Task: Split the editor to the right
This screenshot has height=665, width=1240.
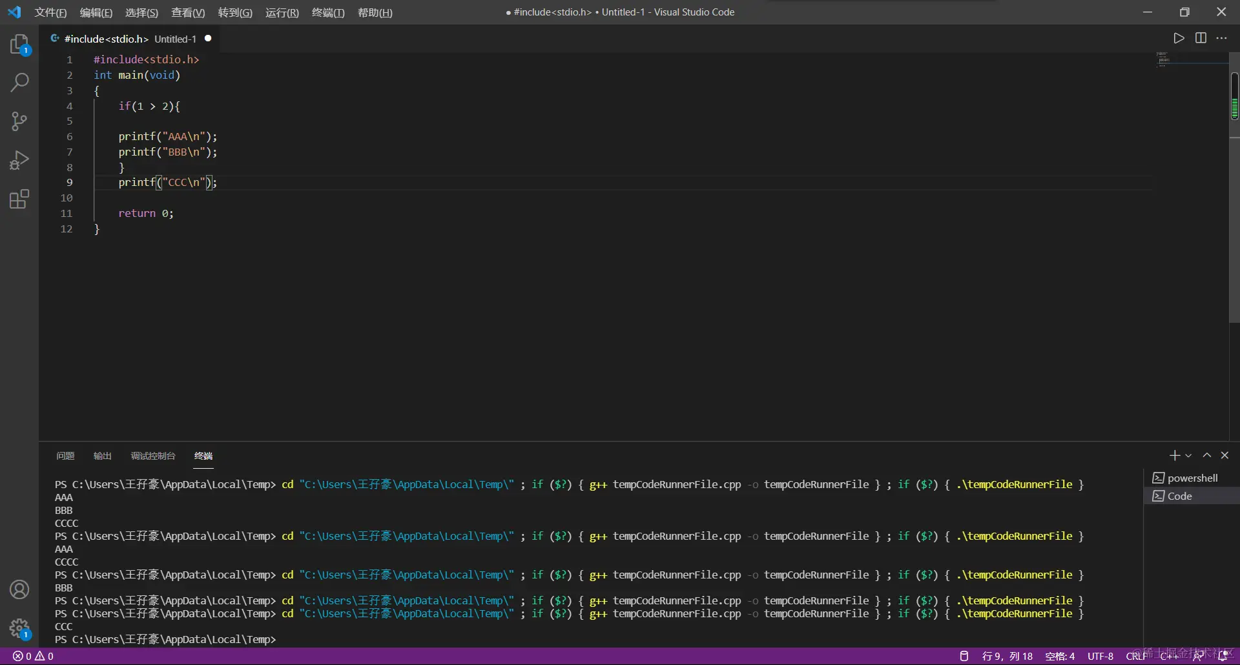Action: (1201, 38)
